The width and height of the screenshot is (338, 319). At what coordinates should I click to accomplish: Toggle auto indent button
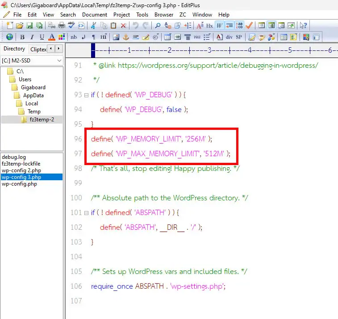[230, 25]
